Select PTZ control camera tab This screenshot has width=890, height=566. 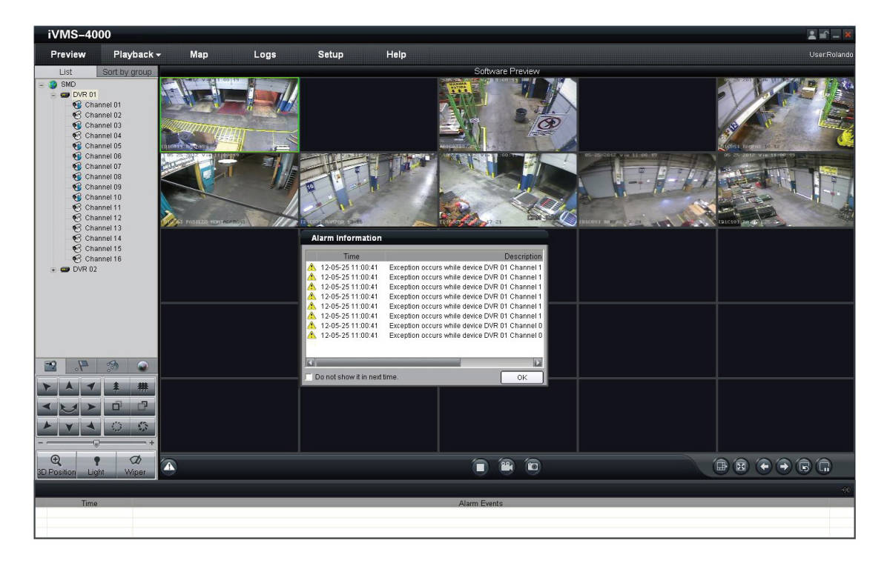[x=50, y=367]
